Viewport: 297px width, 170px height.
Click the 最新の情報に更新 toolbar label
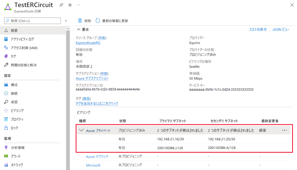coord(115,21)
